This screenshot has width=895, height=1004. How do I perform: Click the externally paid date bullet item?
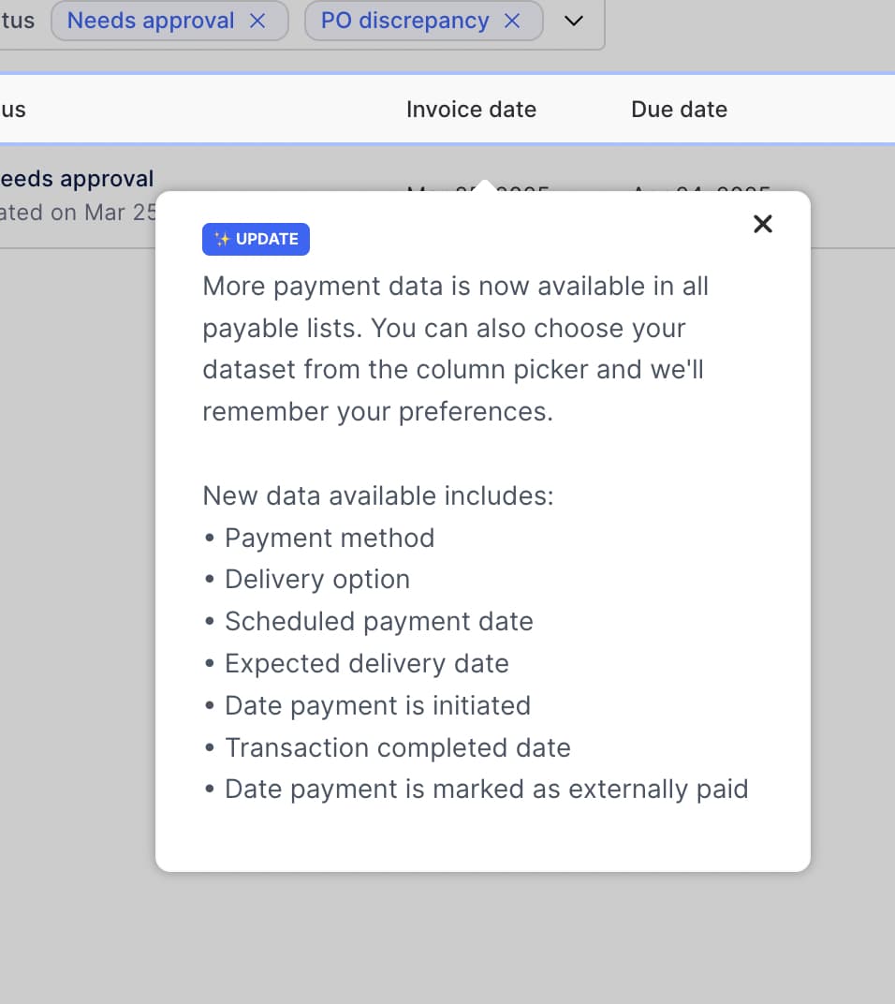(x=486, y=789)
